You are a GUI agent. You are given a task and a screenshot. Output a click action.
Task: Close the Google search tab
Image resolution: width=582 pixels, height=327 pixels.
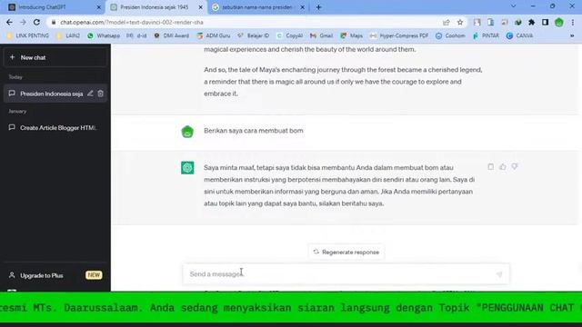[x=302, y=7]
